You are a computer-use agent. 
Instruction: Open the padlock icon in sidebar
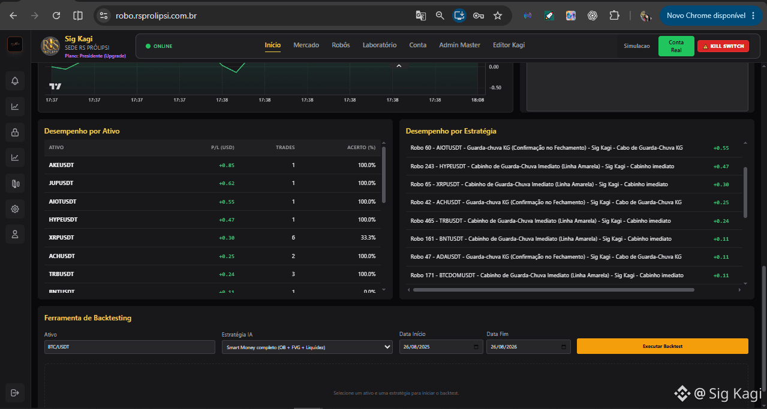pos(15,132)
